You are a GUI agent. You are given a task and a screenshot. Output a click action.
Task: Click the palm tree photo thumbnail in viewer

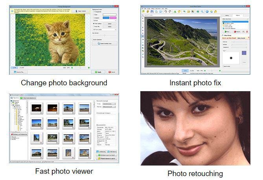tap(68, 108)
